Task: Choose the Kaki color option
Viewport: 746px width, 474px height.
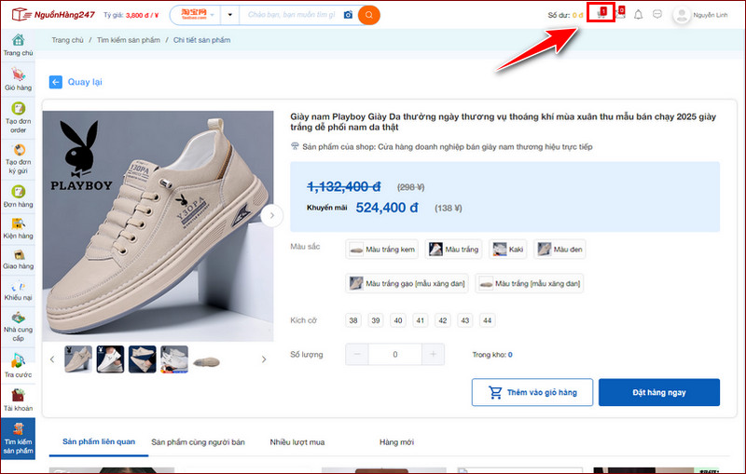Action: click(x=508, y=250)
